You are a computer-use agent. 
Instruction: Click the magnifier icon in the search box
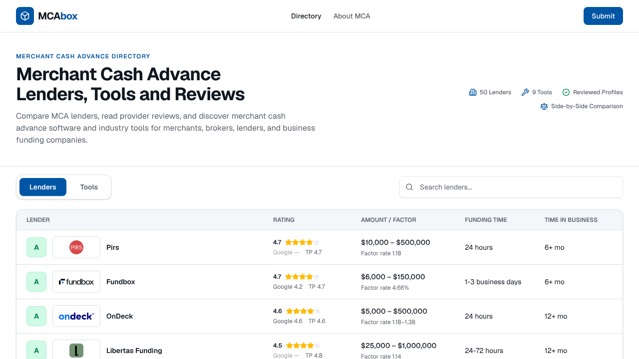[x=409, y=187]
